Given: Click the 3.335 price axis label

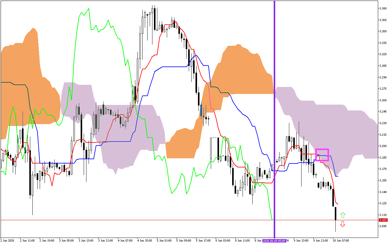Looking at the screenshot, I should (x=383, y=43).
